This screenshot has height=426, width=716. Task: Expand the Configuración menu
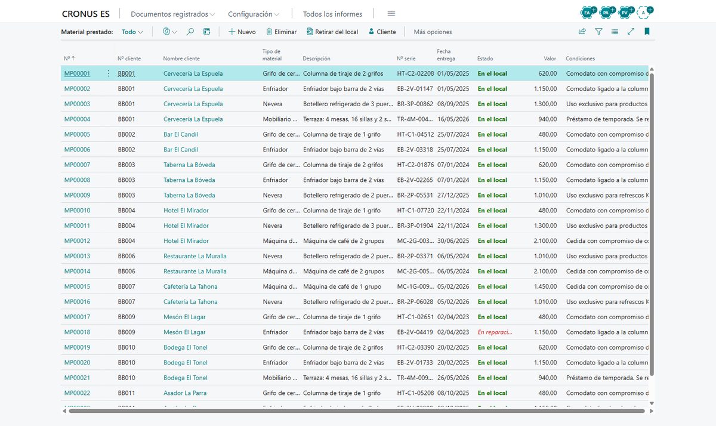(254, 14)
